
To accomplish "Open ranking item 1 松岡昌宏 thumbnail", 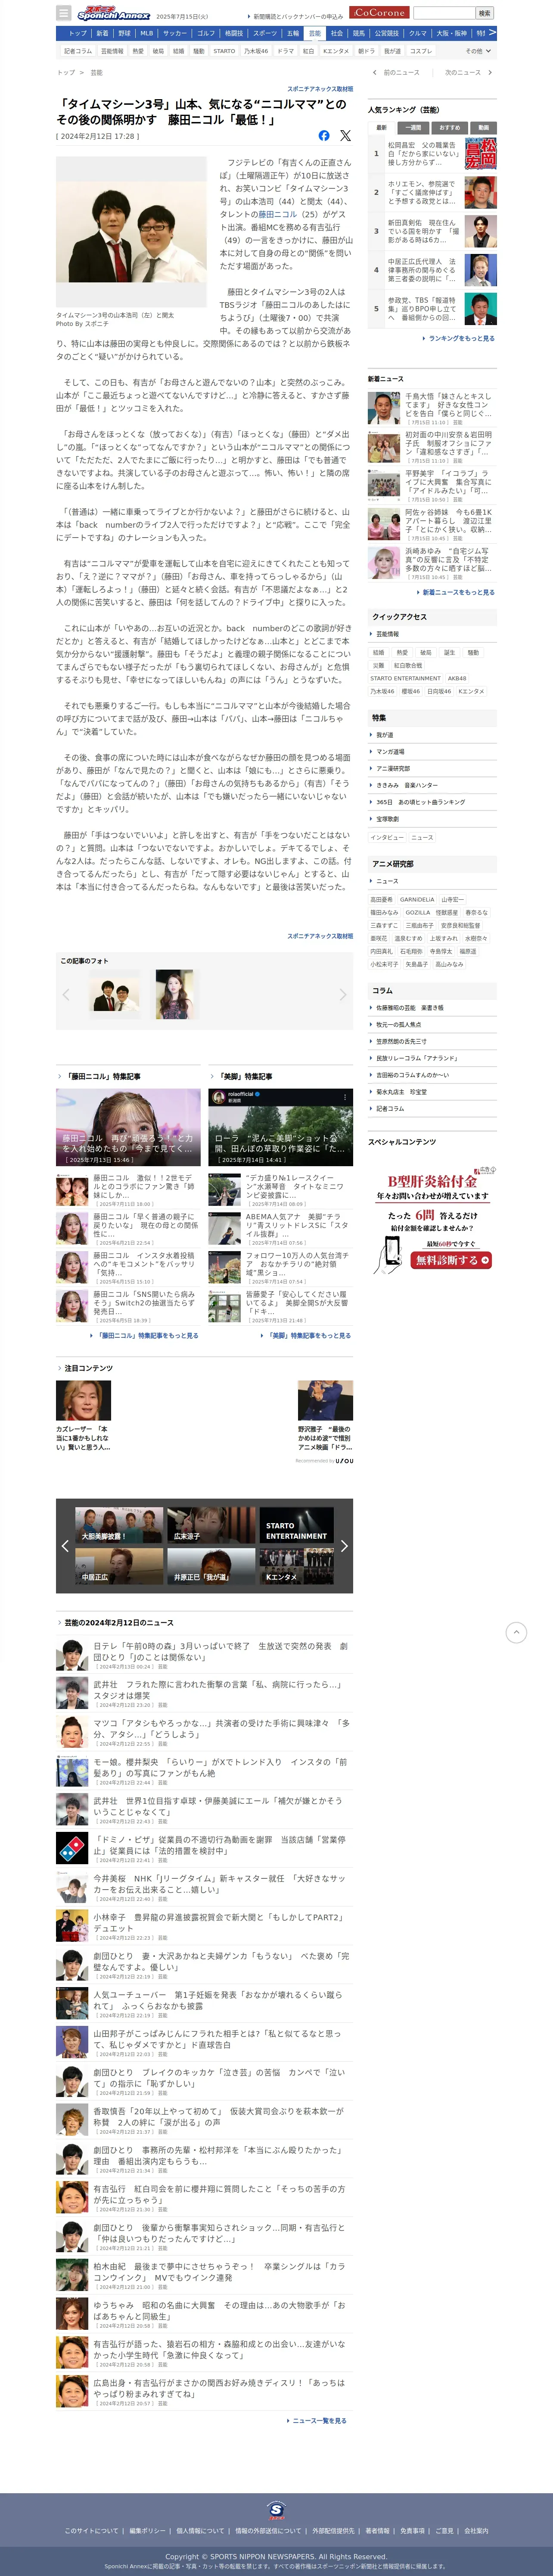I will tap(481, 153).
